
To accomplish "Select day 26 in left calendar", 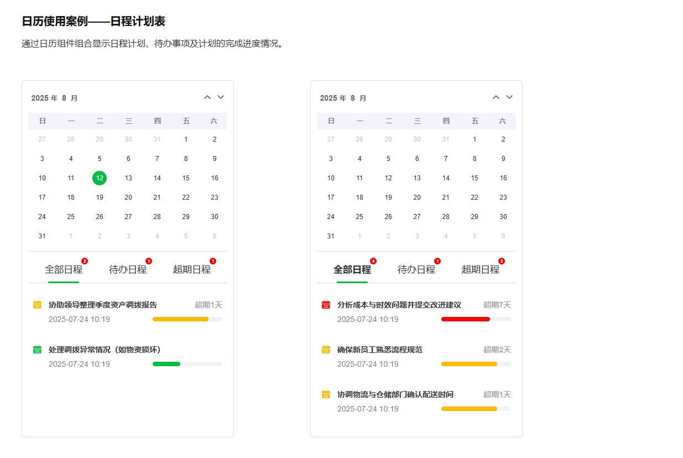I will coord(100,217).
